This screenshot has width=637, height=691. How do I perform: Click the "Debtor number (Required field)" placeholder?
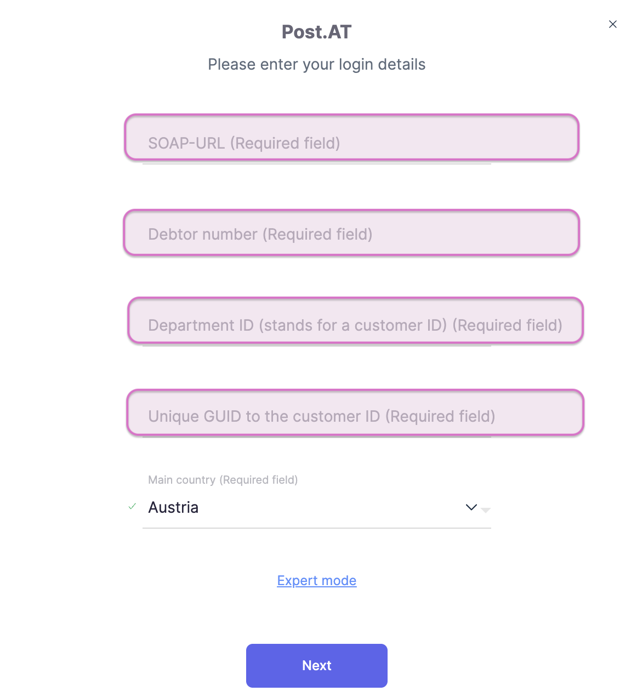point(260,235)
